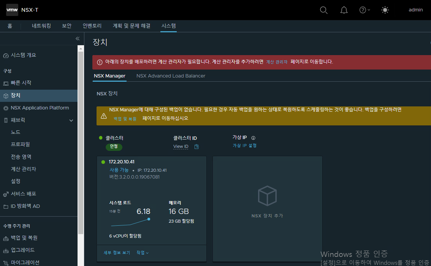431x266 pixels.
Task: Open the help question-mark menu
Action: click(364, 10)
